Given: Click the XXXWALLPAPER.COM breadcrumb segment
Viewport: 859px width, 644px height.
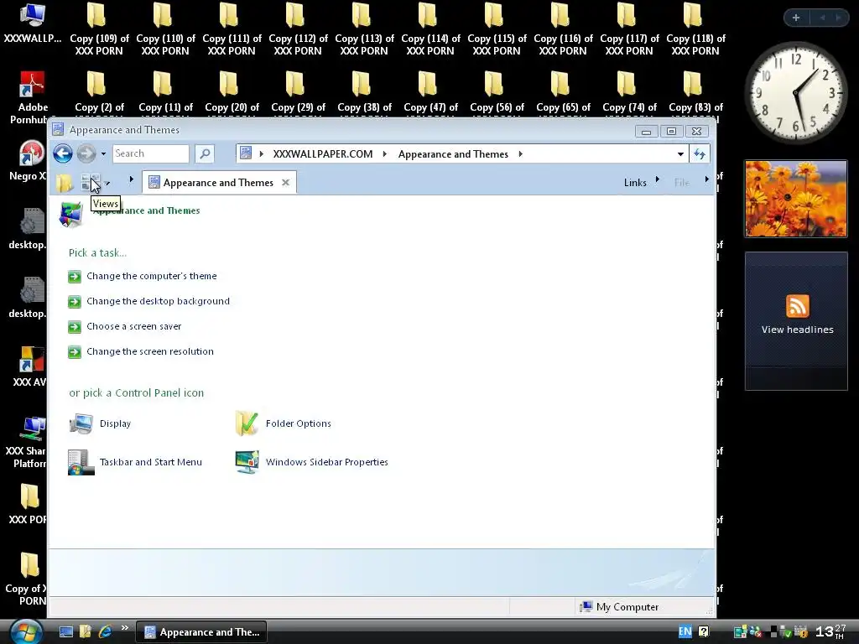Looking at the screenshot, I should (x=323, y=154).
